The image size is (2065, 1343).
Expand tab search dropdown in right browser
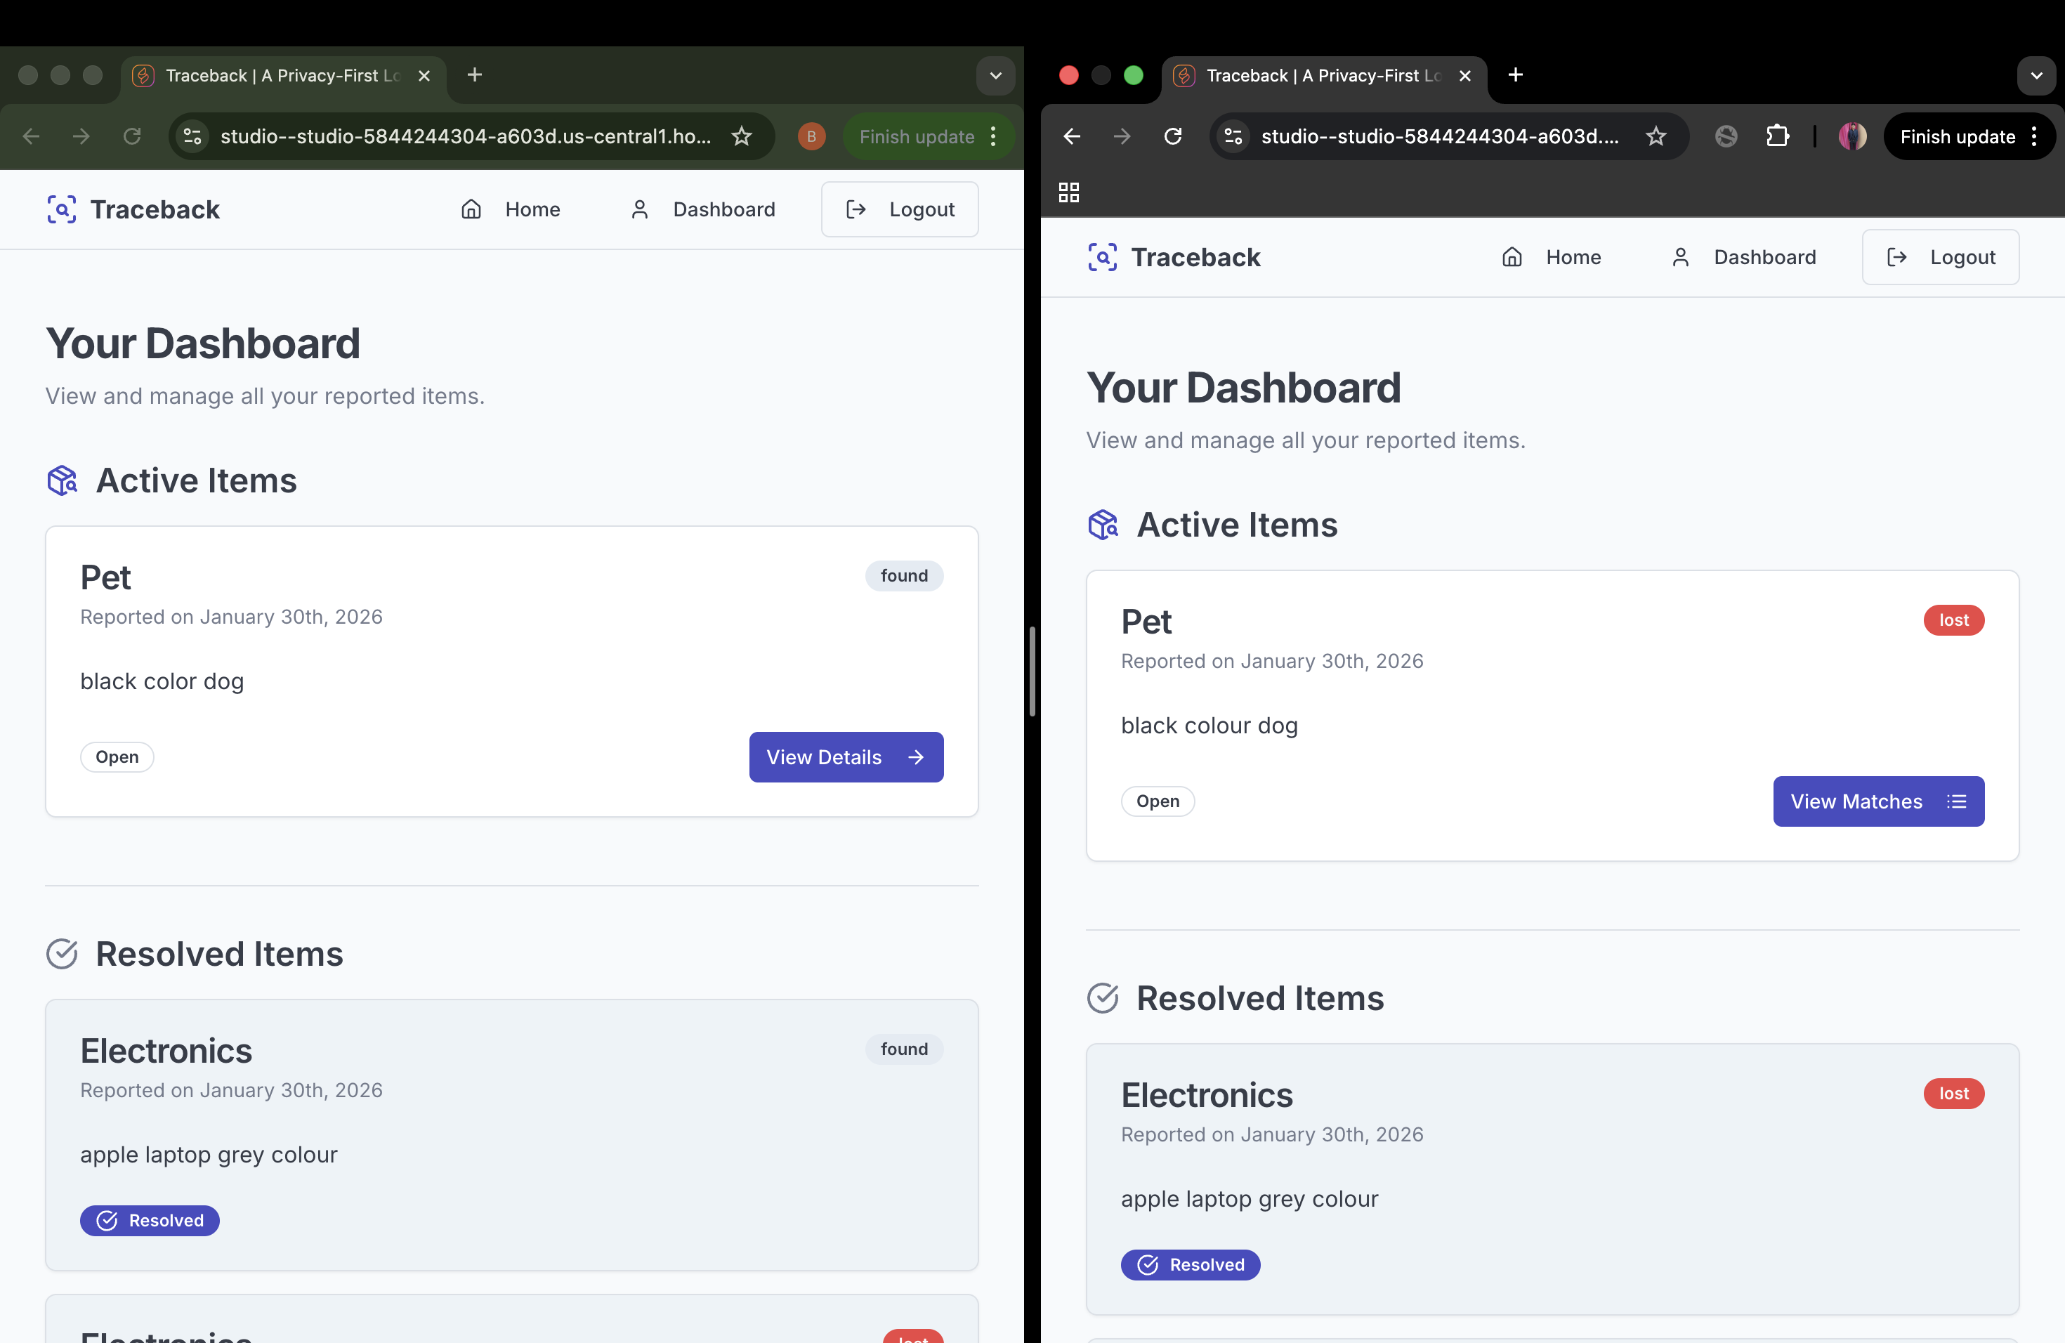click(x=2035, y=75)
